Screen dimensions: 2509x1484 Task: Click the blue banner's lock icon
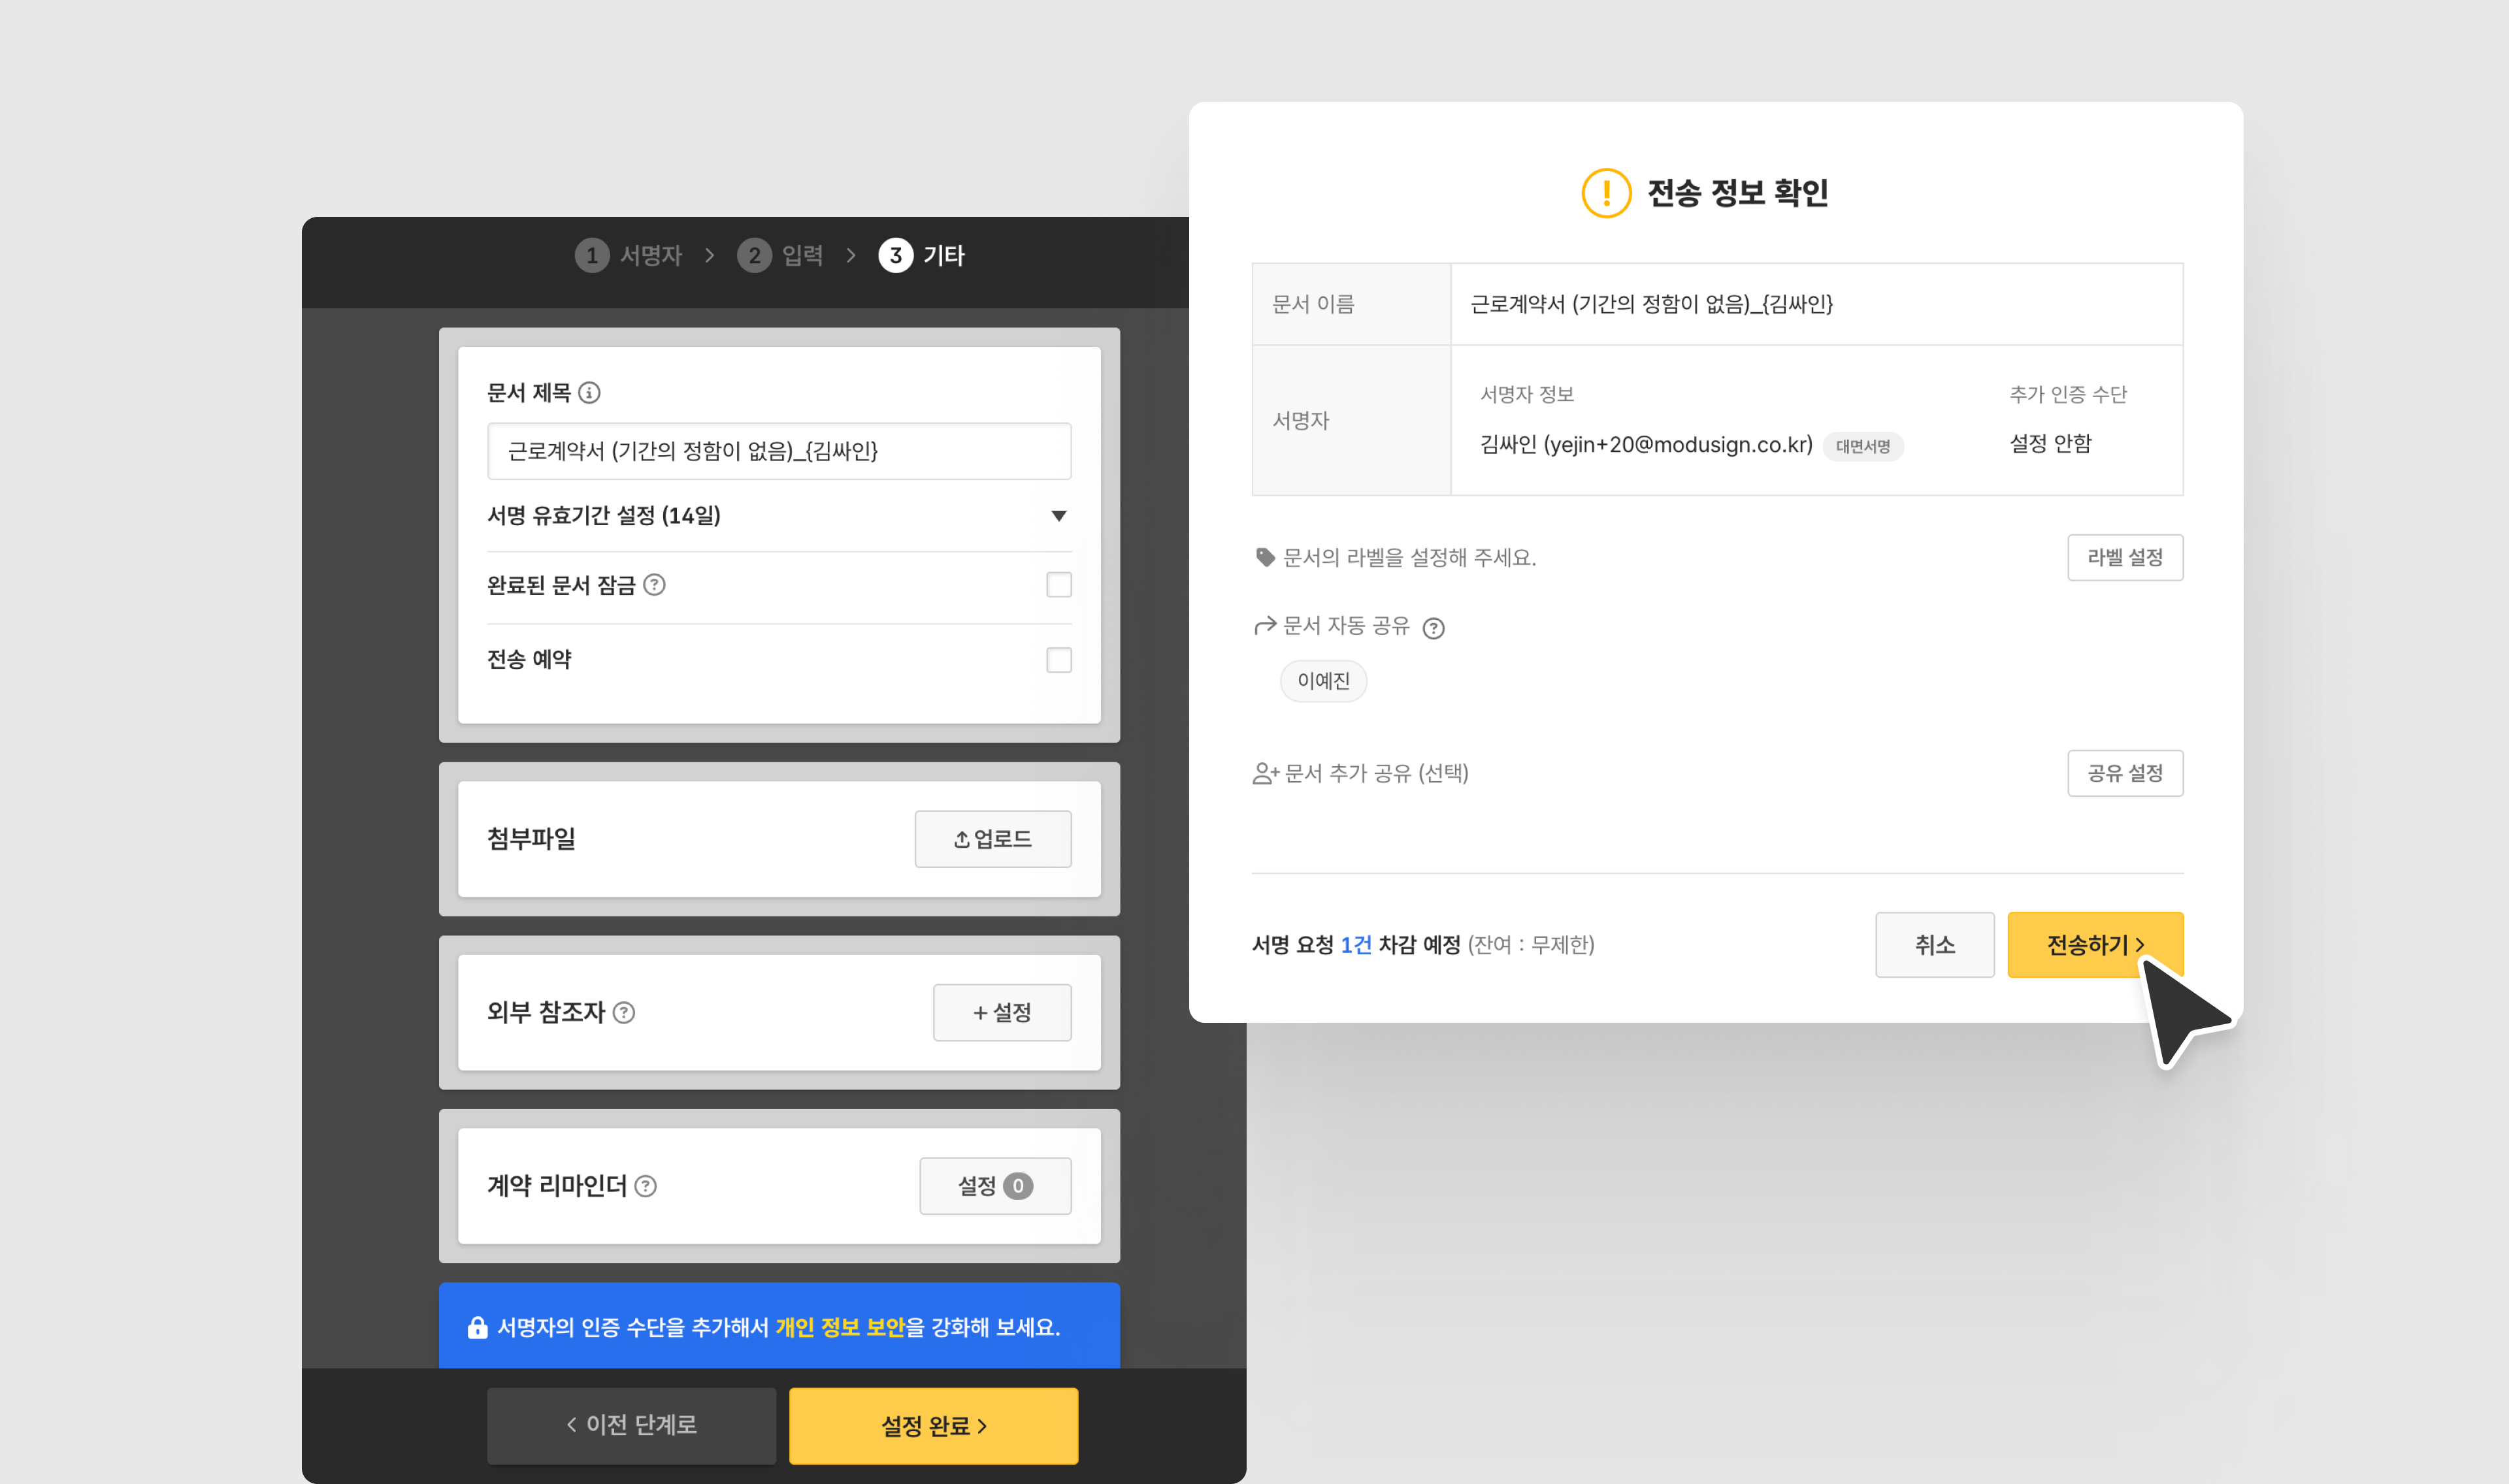(x=477, y=1327)
